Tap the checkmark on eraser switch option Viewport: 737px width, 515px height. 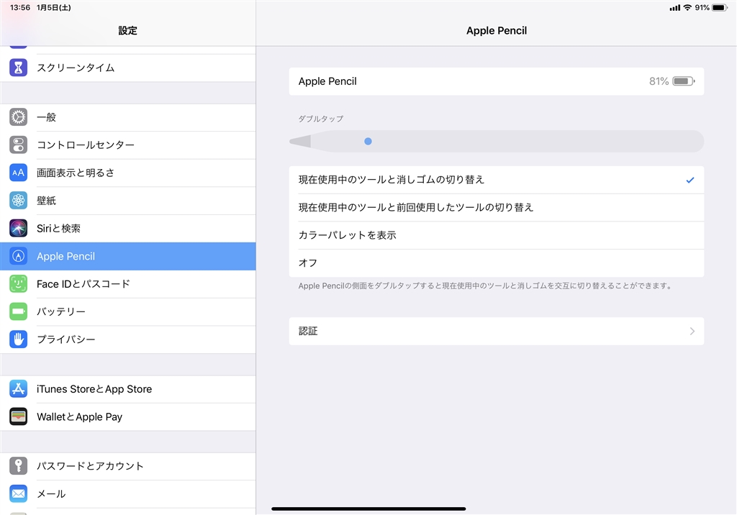tap(690, 180)
